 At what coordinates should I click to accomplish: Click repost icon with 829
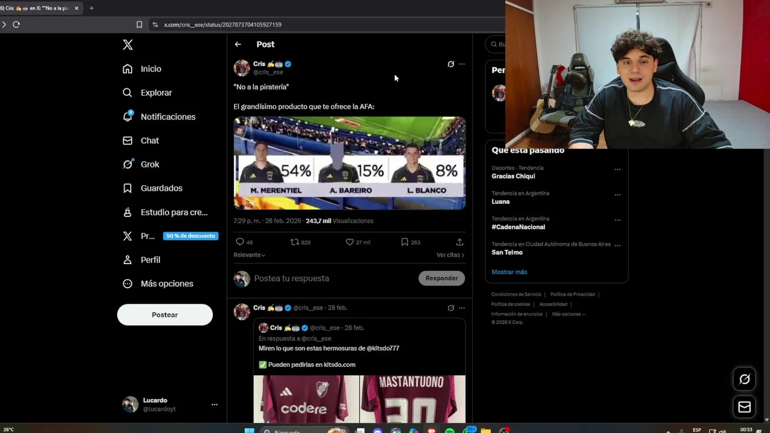pos(295,242)
